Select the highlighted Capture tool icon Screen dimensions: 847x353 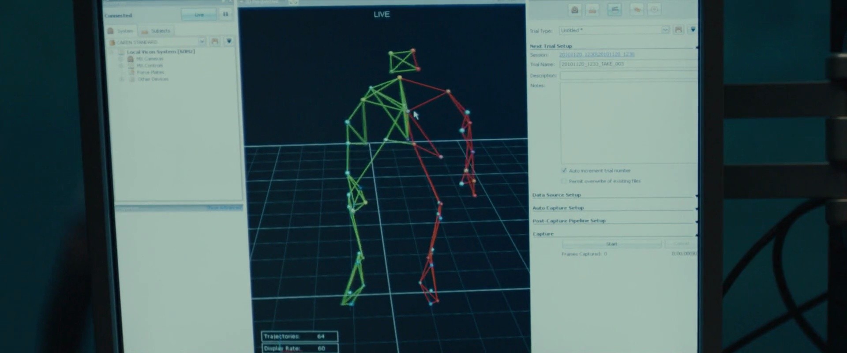615,9
